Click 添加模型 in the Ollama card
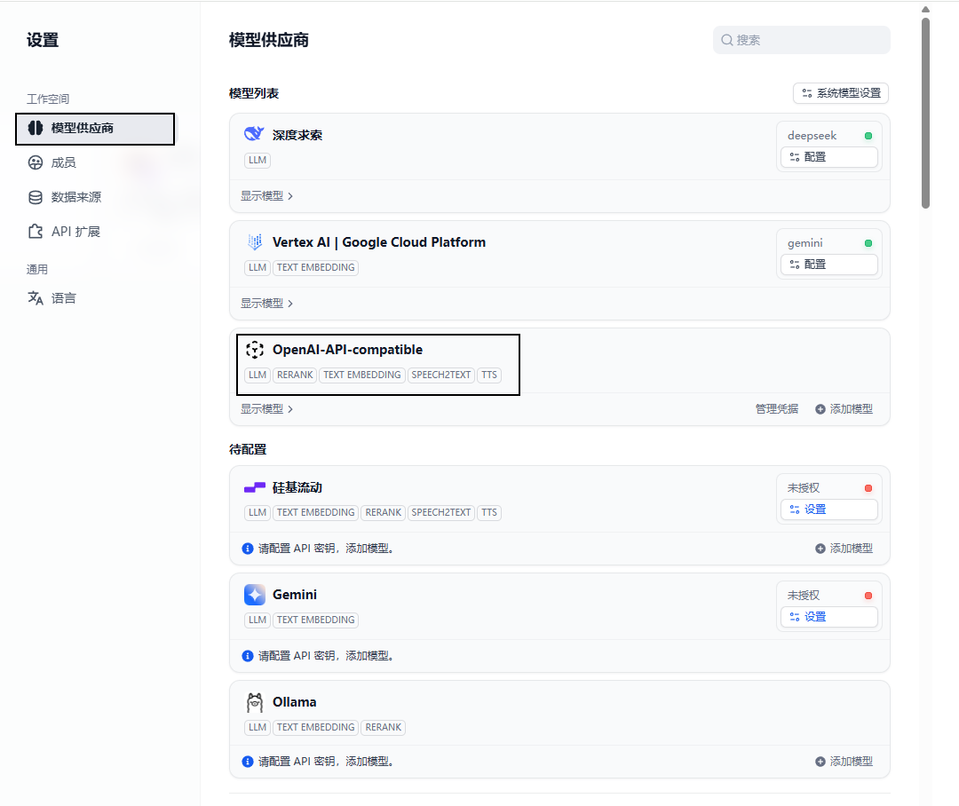This screenshot has height=806, width=959. pyautogui.click(x=844, y=762)
